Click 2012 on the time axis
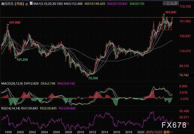This screenshot has height=134, width=194. [x=92, y=132]
